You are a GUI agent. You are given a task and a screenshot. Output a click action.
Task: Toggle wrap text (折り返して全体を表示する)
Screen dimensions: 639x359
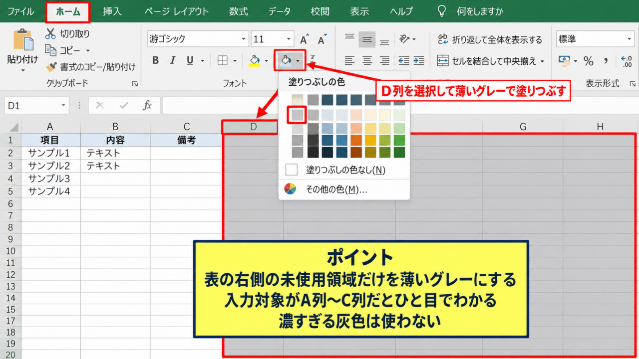(x=490, y=39)
